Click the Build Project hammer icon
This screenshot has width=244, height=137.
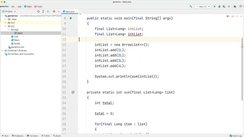pos(191,6)
